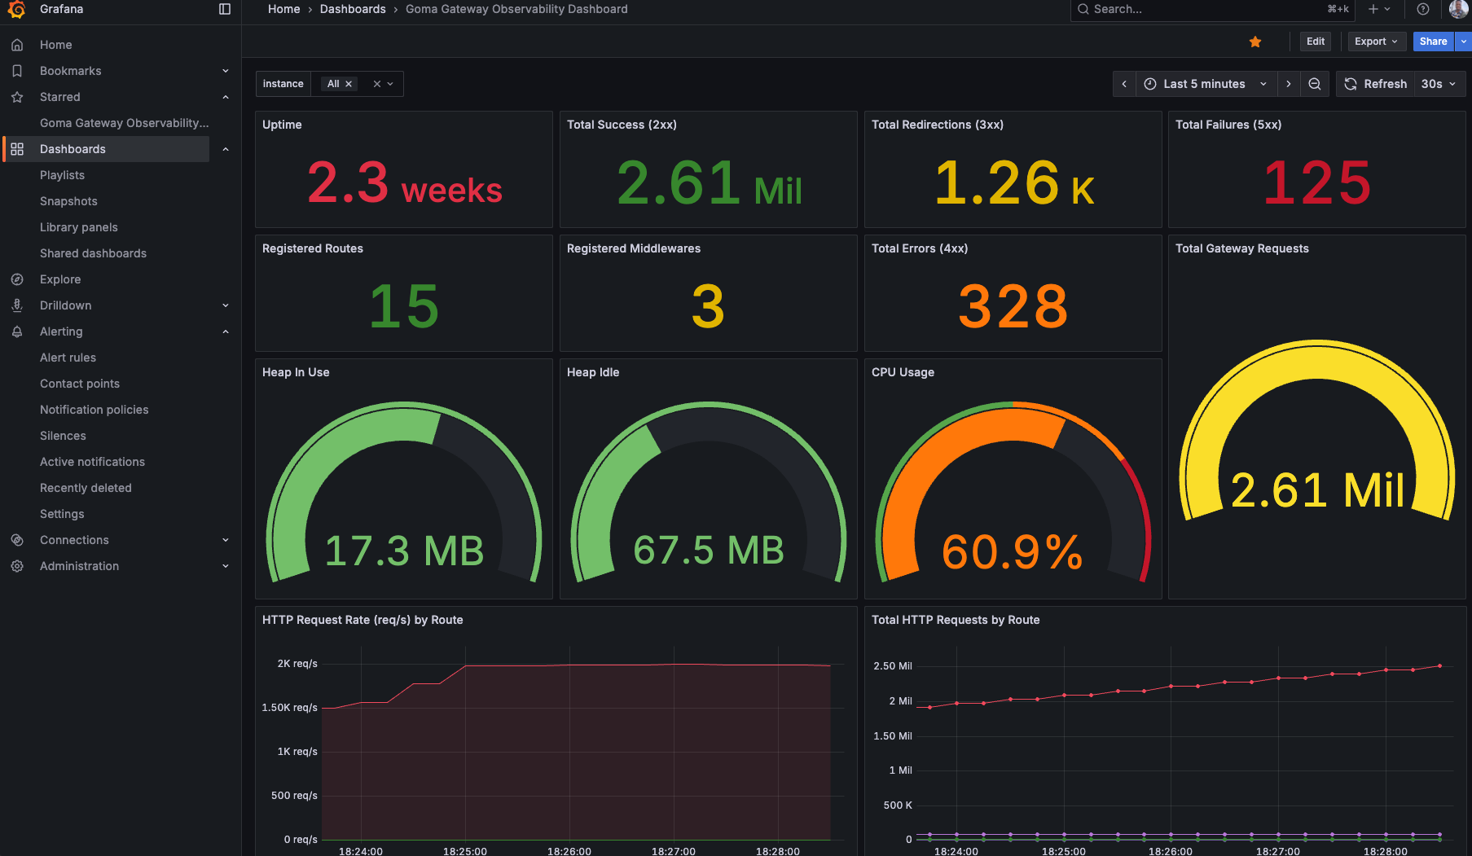1472x856 pixels.
Task: Click the Total Success (2xx) panel title
Action: [622, 125]
